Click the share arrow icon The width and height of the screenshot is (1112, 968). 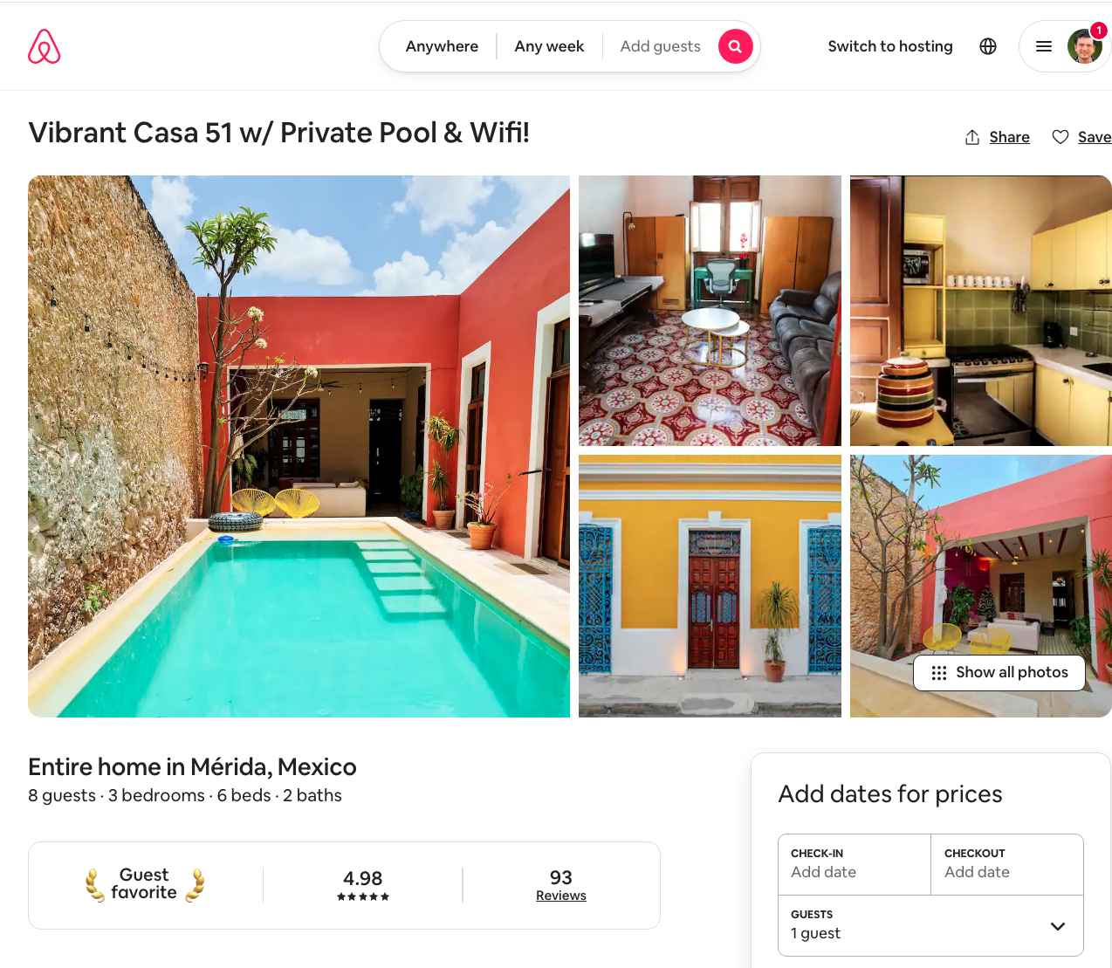(x=972, y=137)
